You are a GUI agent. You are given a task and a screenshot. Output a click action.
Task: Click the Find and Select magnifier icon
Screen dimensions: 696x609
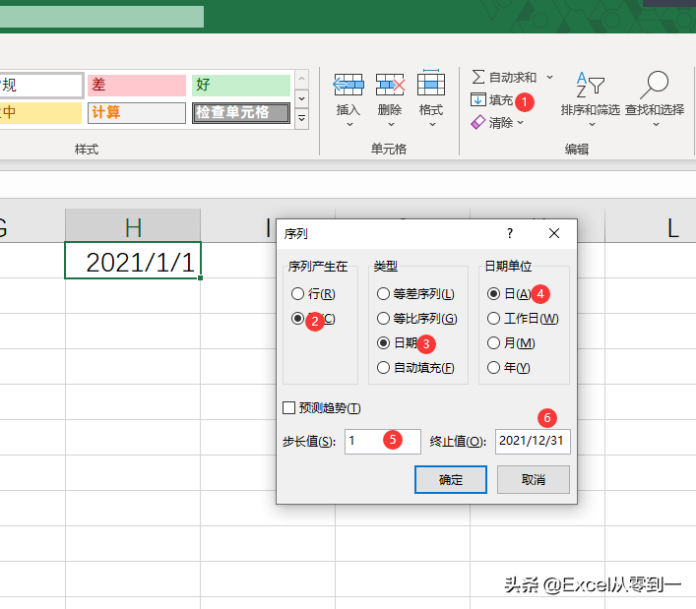point(655,85)
